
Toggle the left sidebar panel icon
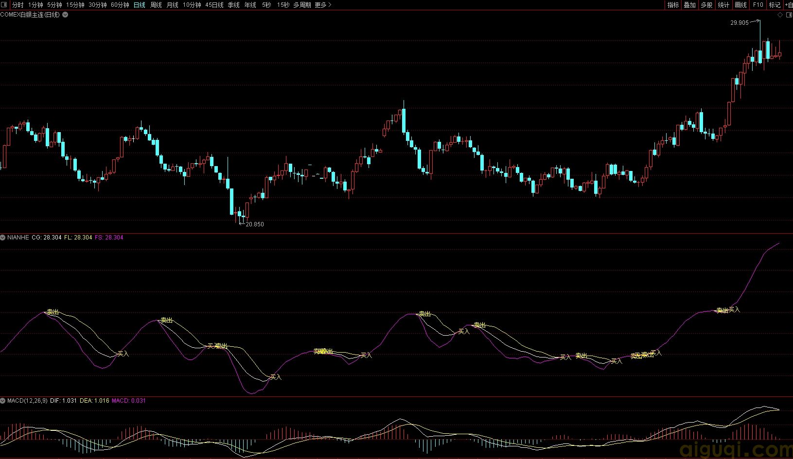click(x=5, y=5)
